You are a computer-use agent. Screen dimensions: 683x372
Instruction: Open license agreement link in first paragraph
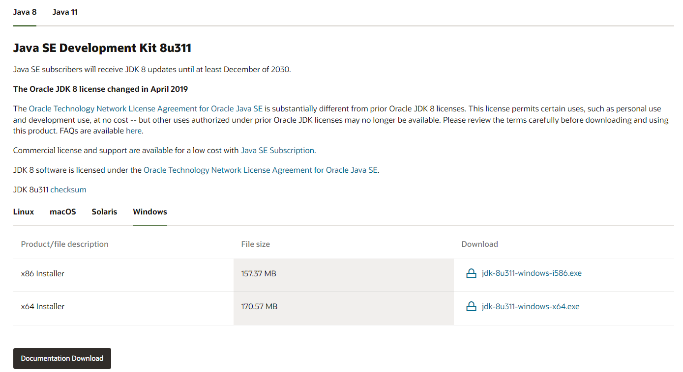click(x=146, y=109)
